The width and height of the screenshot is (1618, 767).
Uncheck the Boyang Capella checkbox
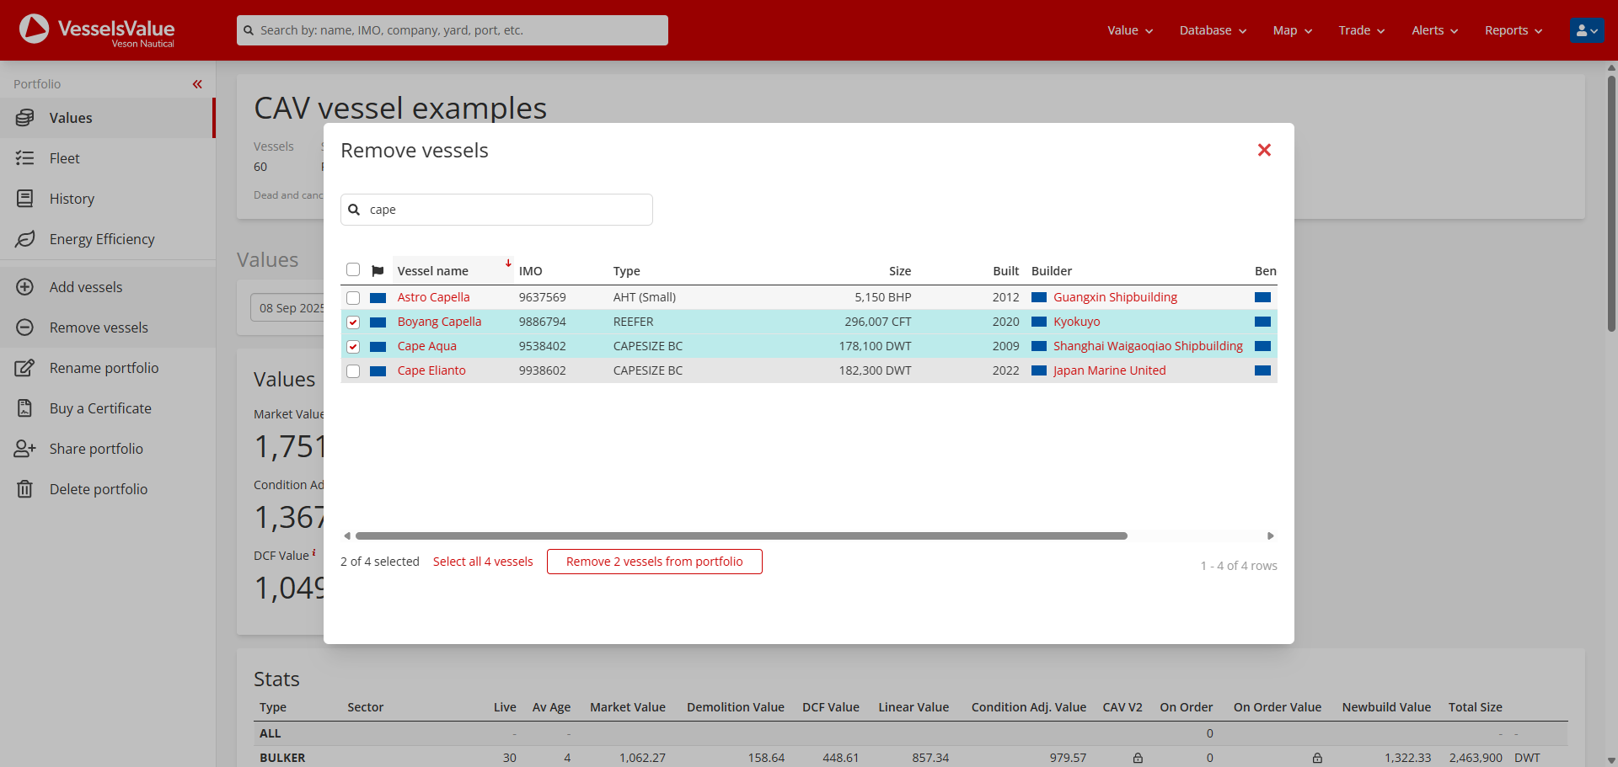353,322
